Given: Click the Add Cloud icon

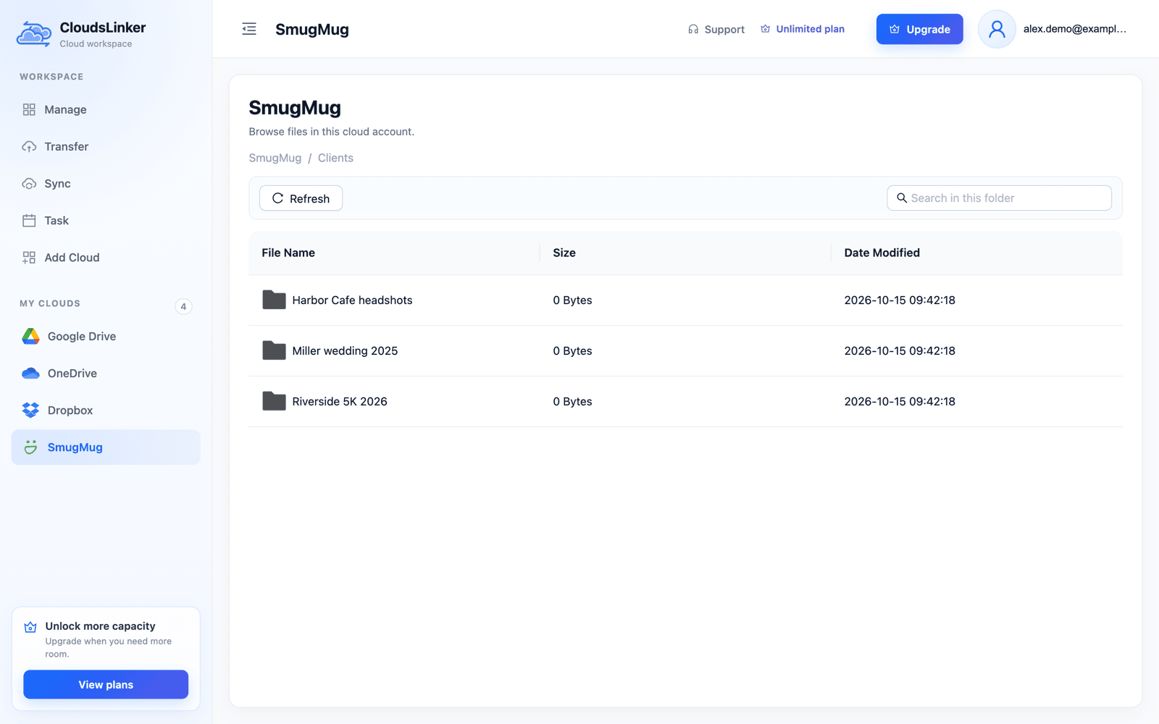Looking at the screenshot, I should (x=29, y=257).
